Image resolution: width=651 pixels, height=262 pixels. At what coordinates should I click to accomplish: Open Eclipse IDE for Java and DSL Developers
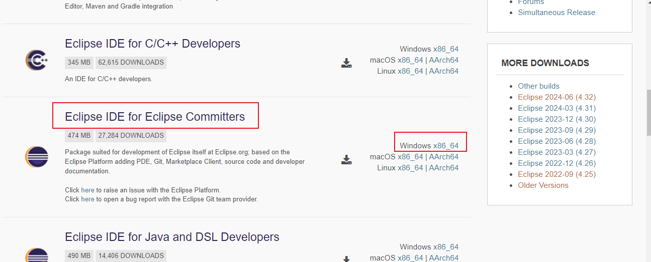(172, 236)
